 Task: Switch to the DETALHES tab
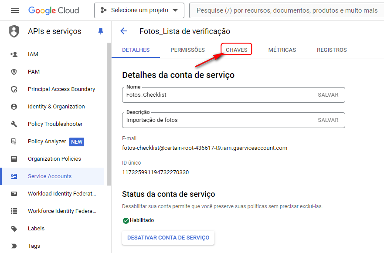(x=136, y=50)
